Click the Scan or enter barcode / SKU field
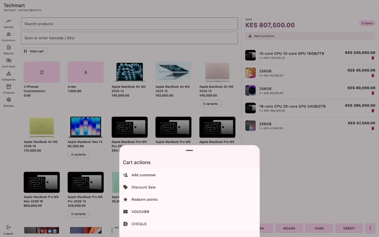Viewport: 379px width, 237px height. 129,38
